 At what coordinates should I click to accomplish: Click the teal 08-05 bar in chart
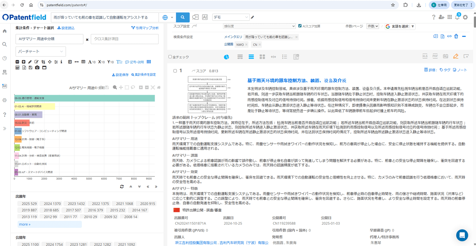coord(84,98)
